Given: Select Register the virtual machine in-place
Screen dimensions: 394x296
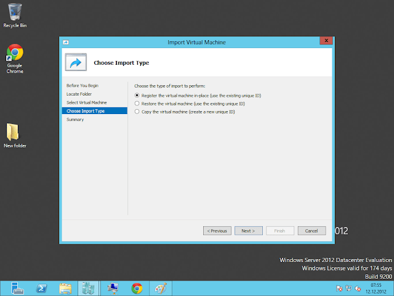Looking at the screenshot, I should 137,96.
